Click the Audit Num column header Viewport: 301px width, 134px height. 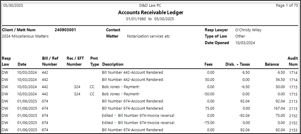click(x=293, y=61)
